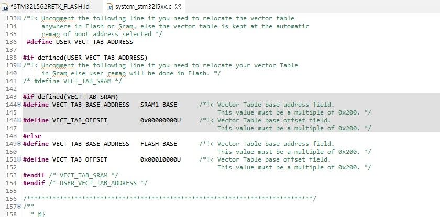Click the underlined word Uncomment on line 133
The width and height of the screenshot is (440, 217).
pos(58,19)
